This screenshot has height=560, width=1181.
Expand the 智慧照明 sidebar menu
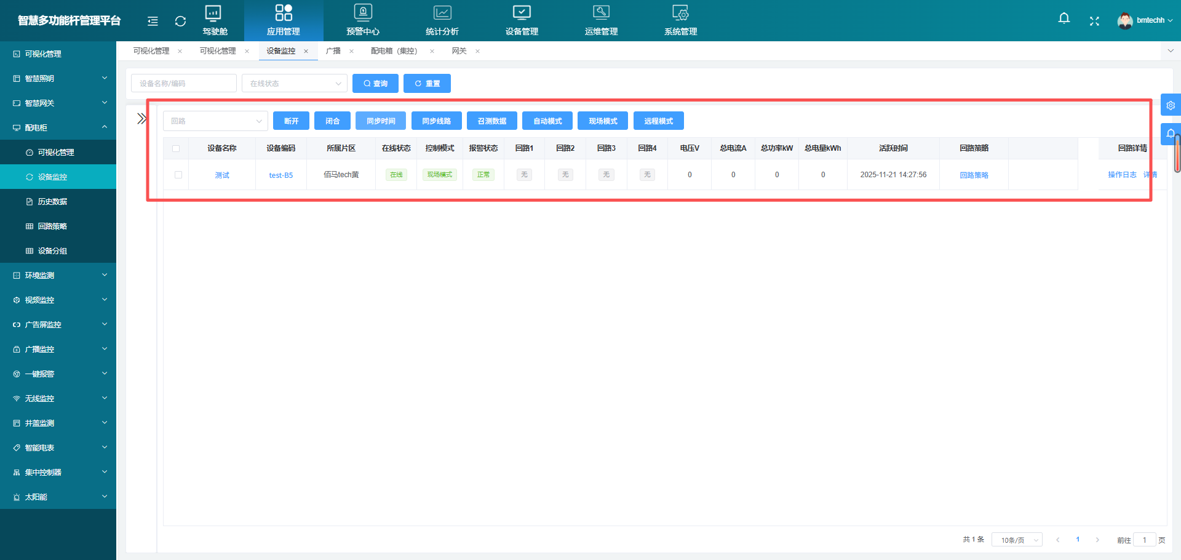click(x=58, y=78)
